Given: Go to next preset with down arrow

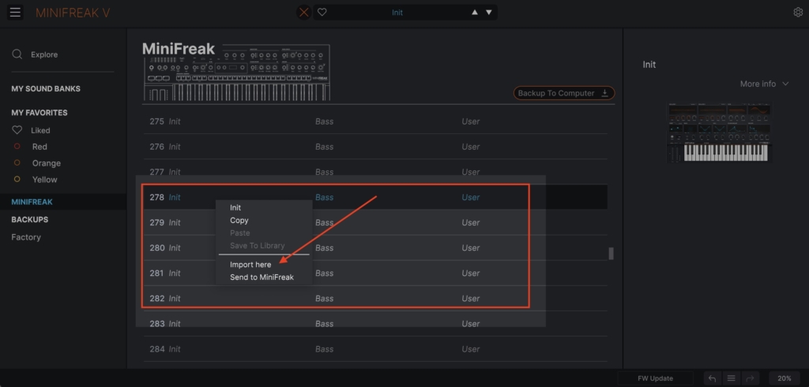Looking at the screenshot, I should click(x=489, y=12).
